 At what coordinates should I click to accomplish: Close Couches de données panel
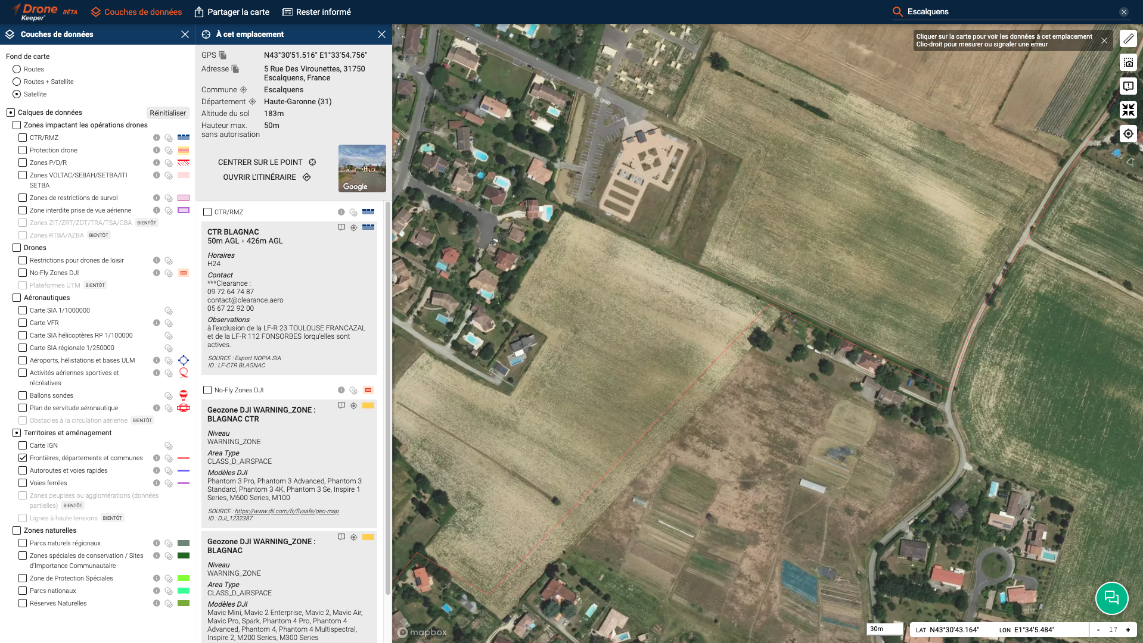[185, 35]
